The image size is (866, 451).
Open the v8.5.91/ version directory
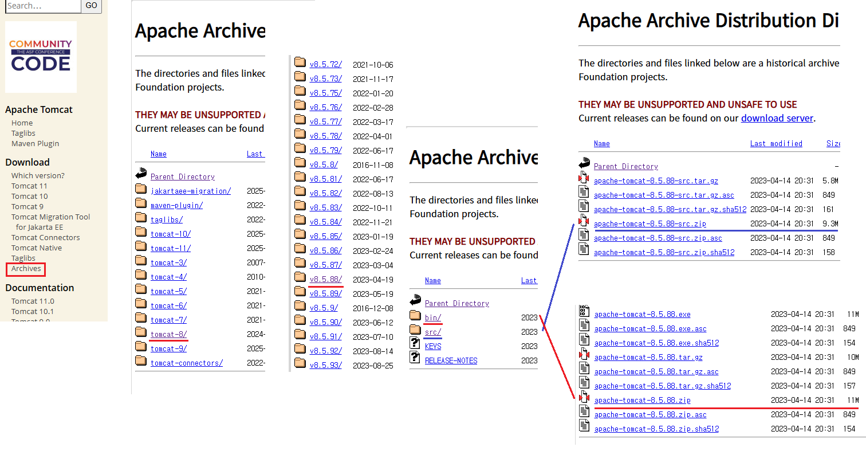tap(326, 337)
